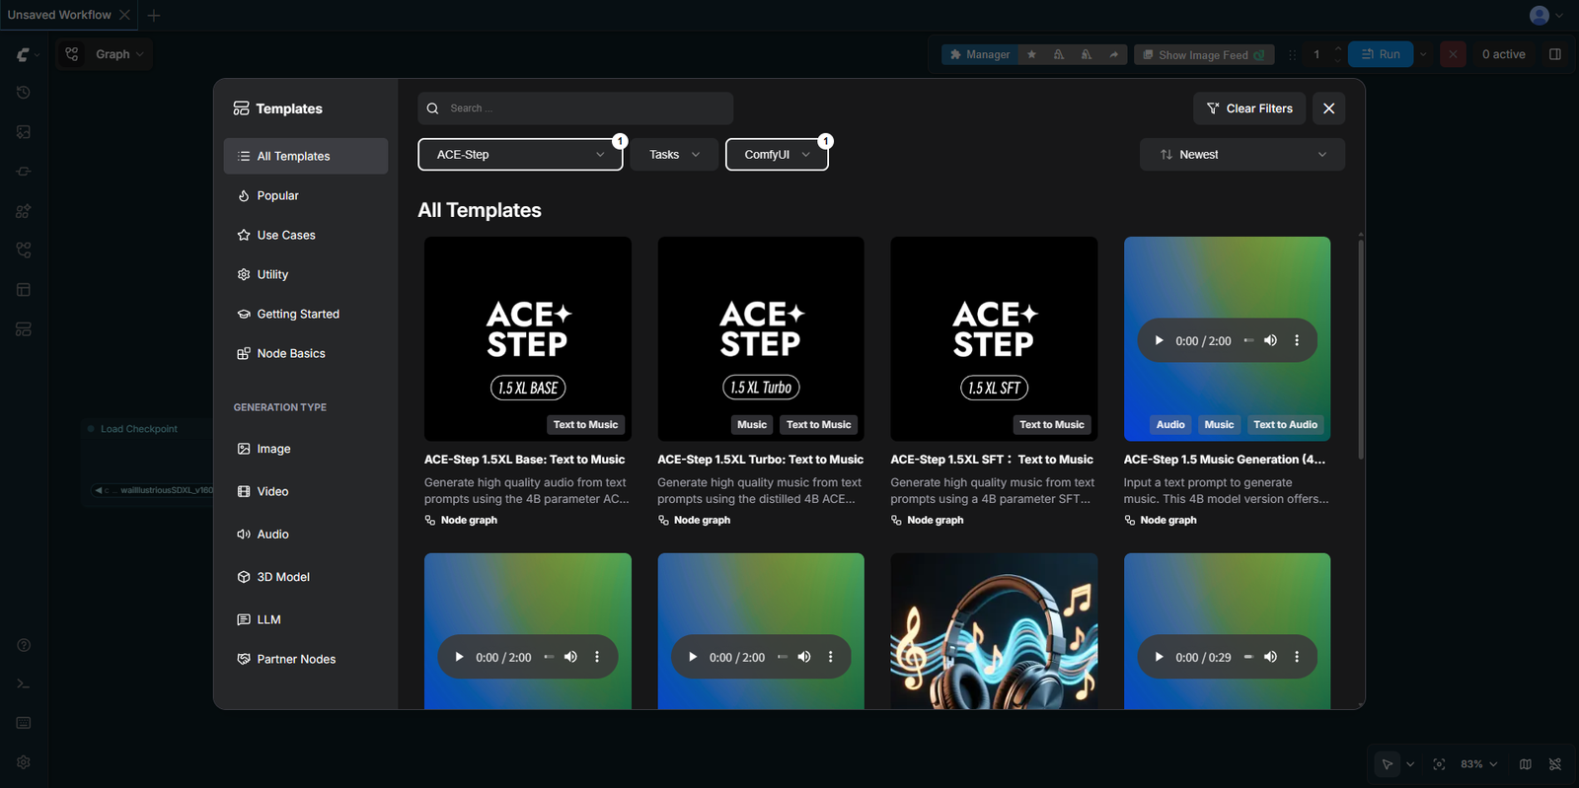Image resolution: width=1579 pixels, height=788 pixels.
Task: Select All Templates category
Action: (x=306, y=156)
